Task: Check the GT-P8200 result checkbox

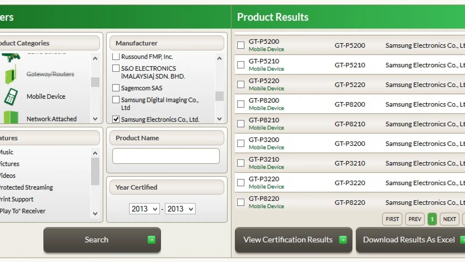Action: (x=241, y=104)
